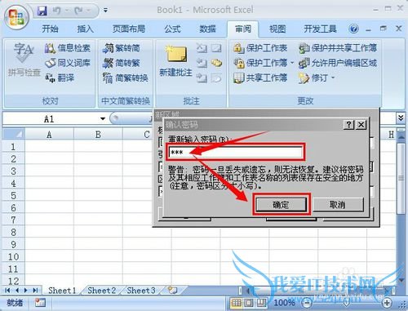Switch to Sheet2 tab

(x=101, y=291)
